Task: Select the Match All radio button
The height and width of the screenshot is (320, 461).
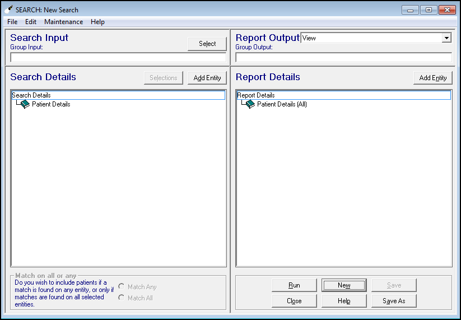Action: 122,298
